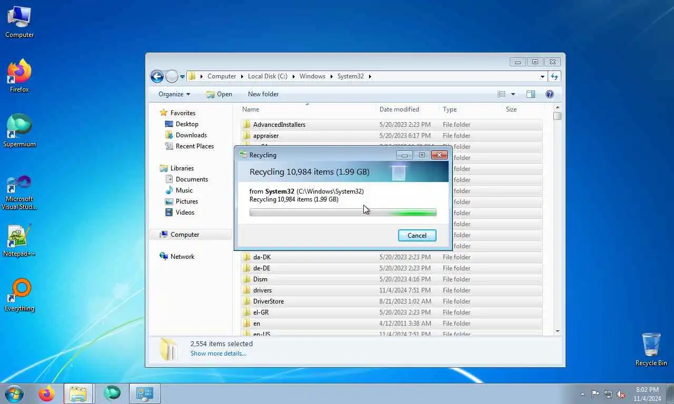Open the Microsoft Visual Studio desktop shortcut

click(x=19, y=192)
